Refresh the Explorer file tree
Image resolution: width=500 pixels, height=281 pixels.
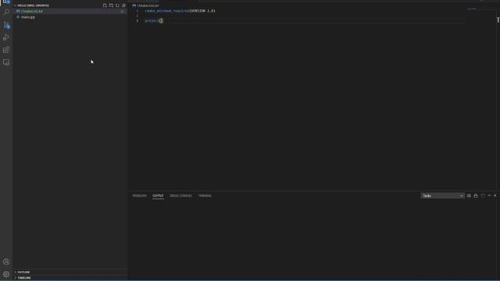click(117, 5)
